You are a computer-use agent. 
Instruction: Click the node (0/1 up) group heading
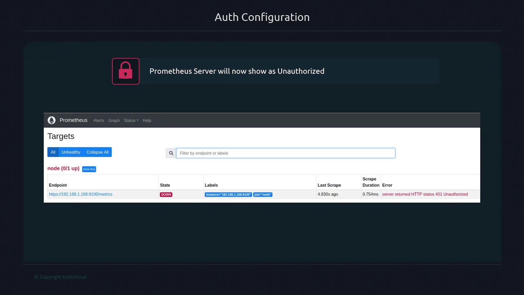(x=63, y=168)
